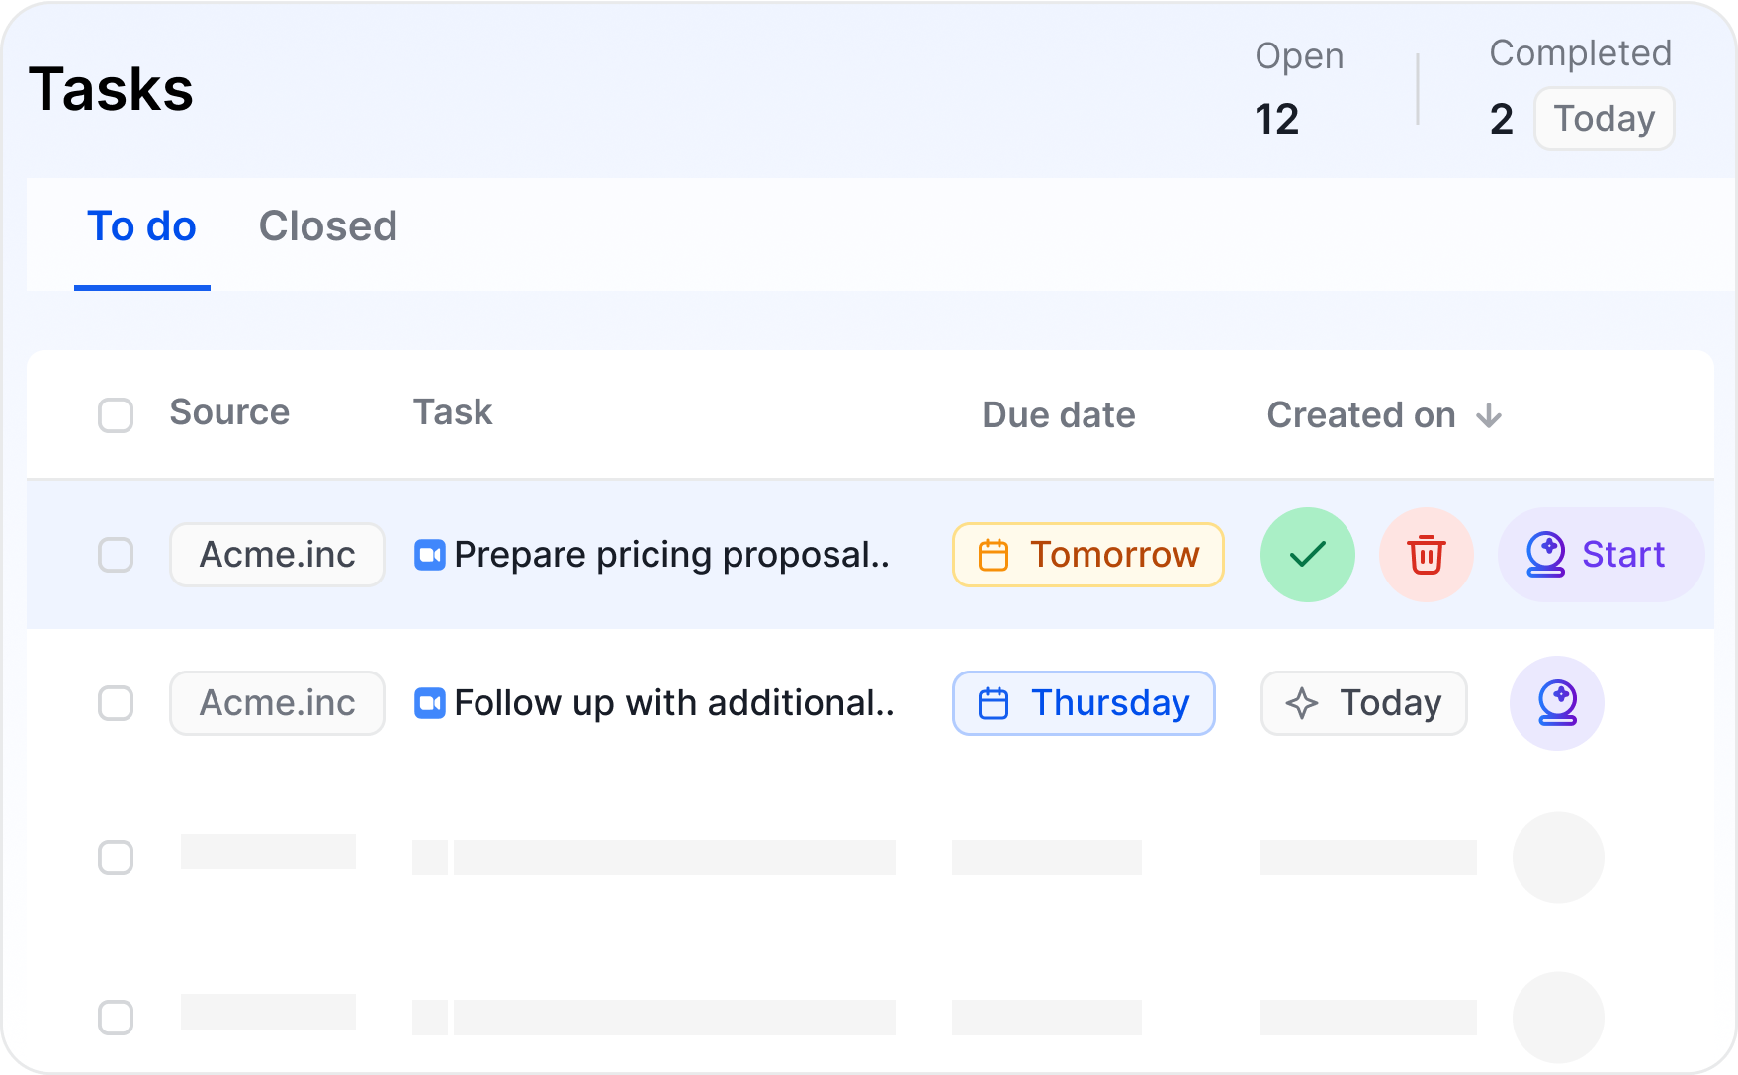Open the Acme.inc source tag in first row
This screenshot has height=1075, width=1738.
(277, 555)
